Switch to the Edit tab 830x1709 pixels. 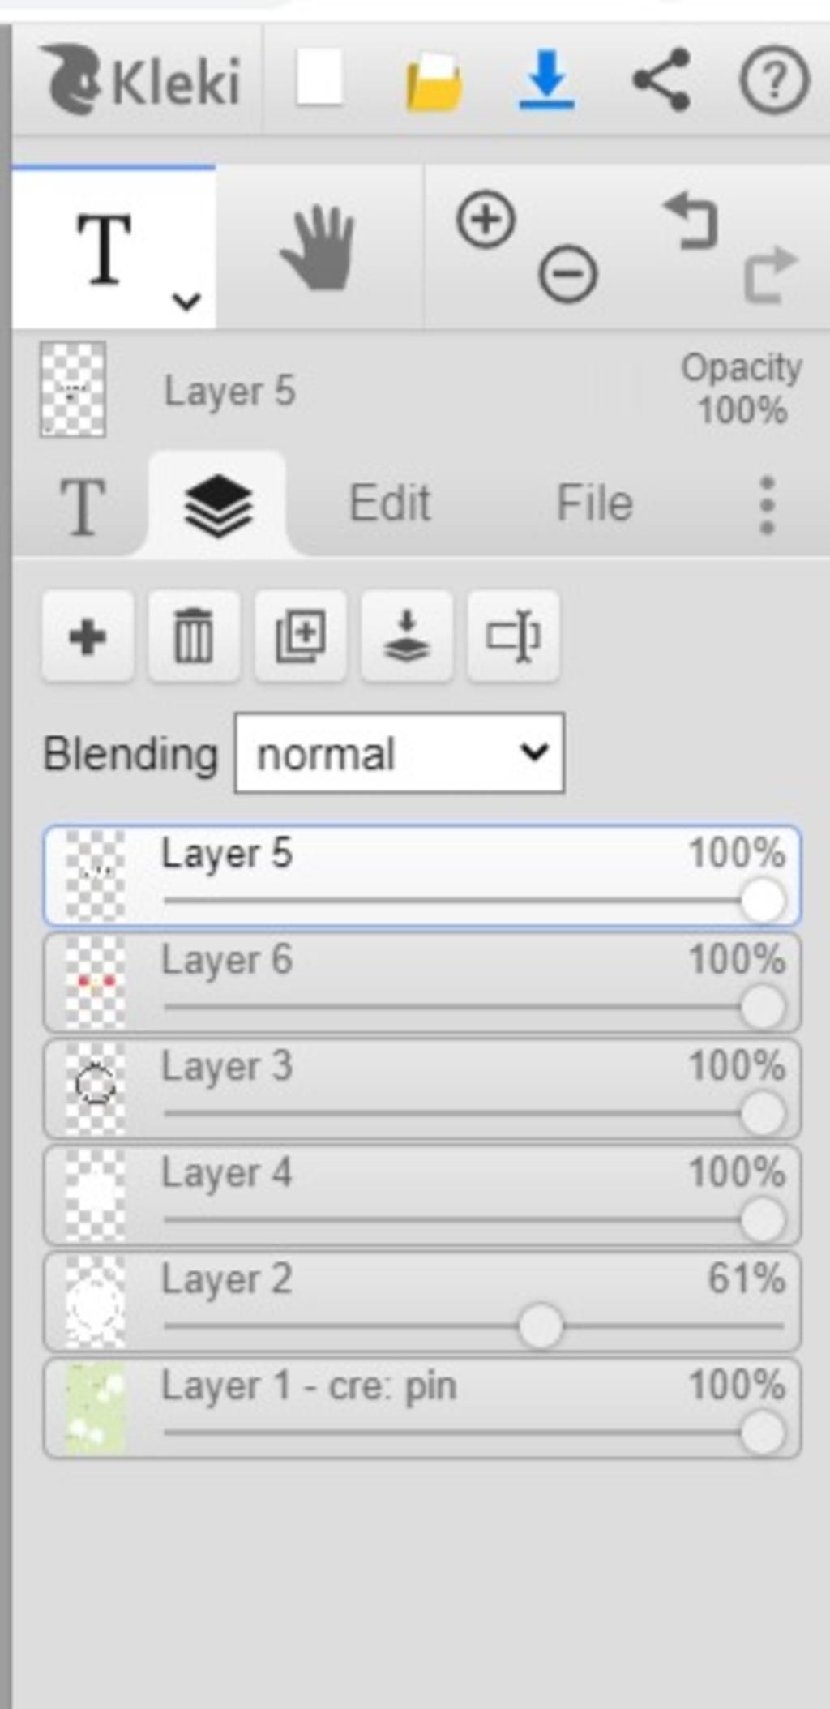tap(390, 503)
